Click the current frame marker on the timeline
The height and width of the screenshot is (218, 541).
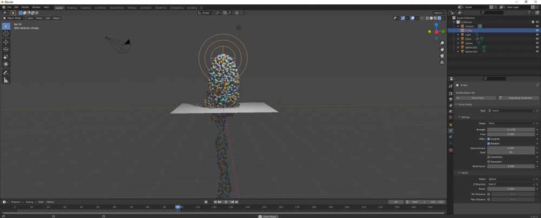coord(177,207)
